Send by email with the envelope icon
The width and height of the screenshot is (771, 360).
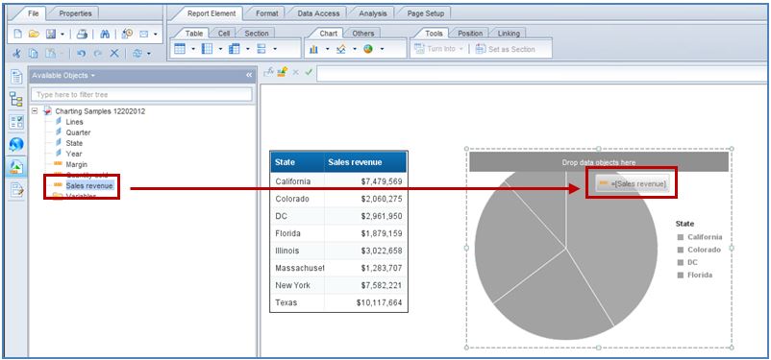click(144, 34)
